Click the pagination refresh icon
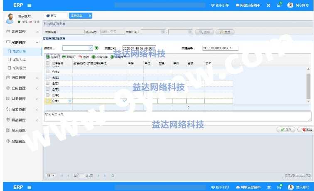The height and width of the screenshot is (191, 314). click(x=113, y=176)
